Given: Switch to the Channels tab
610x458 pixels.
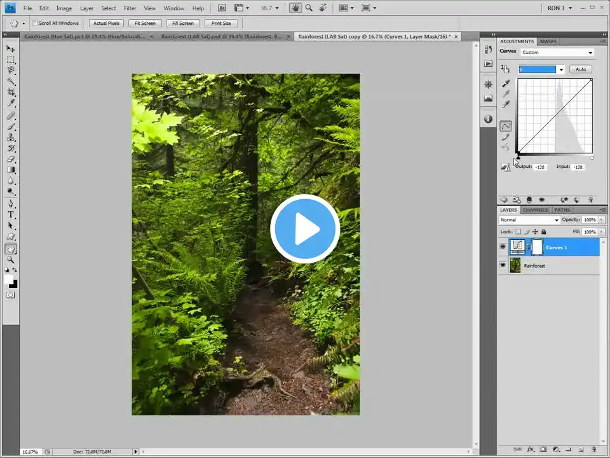Looking at the screenshot, I should click(535, 210).
